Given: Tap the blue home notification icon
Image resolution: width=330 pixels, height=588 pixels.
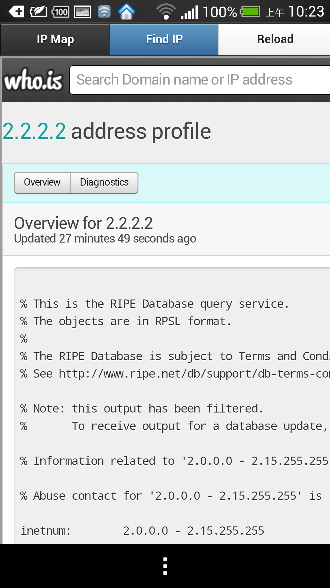Looking at the screenshot, I should [127, 12].
